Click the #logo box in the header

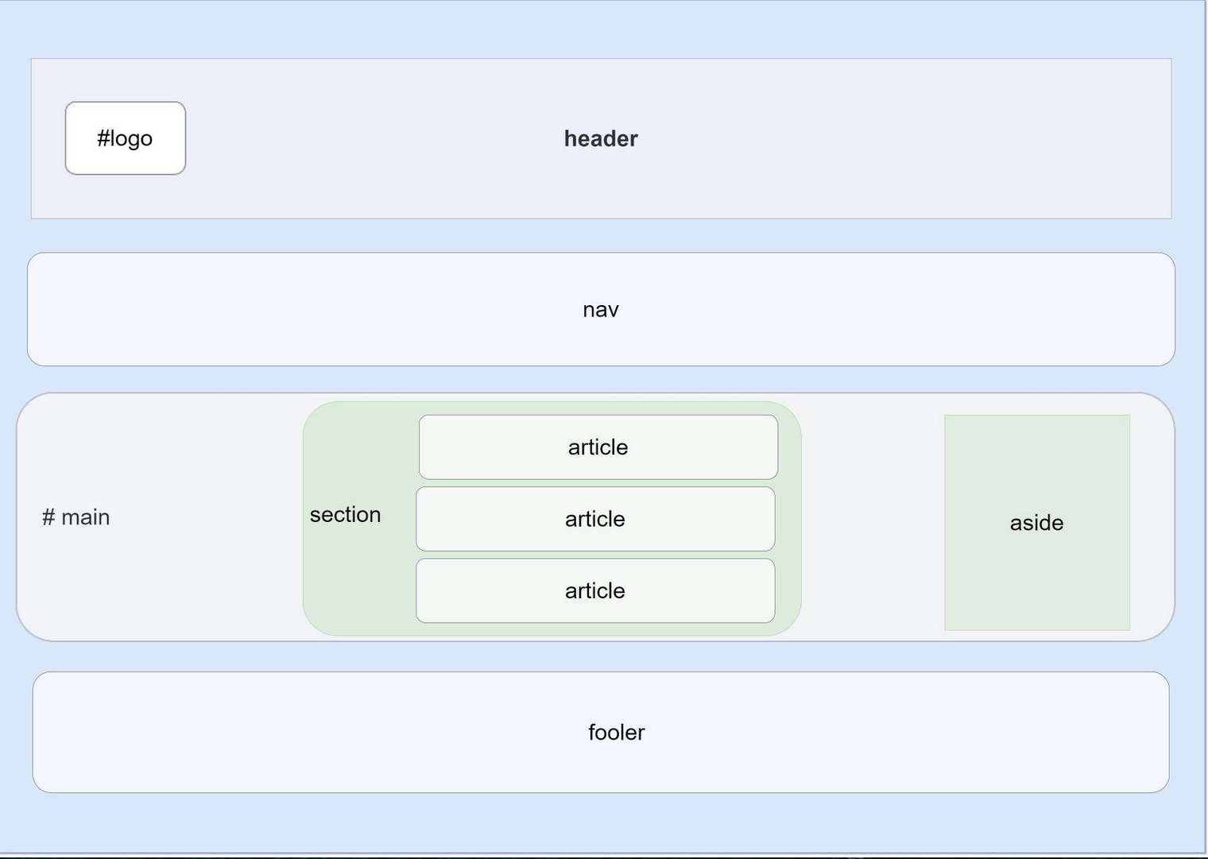[125, 138]
